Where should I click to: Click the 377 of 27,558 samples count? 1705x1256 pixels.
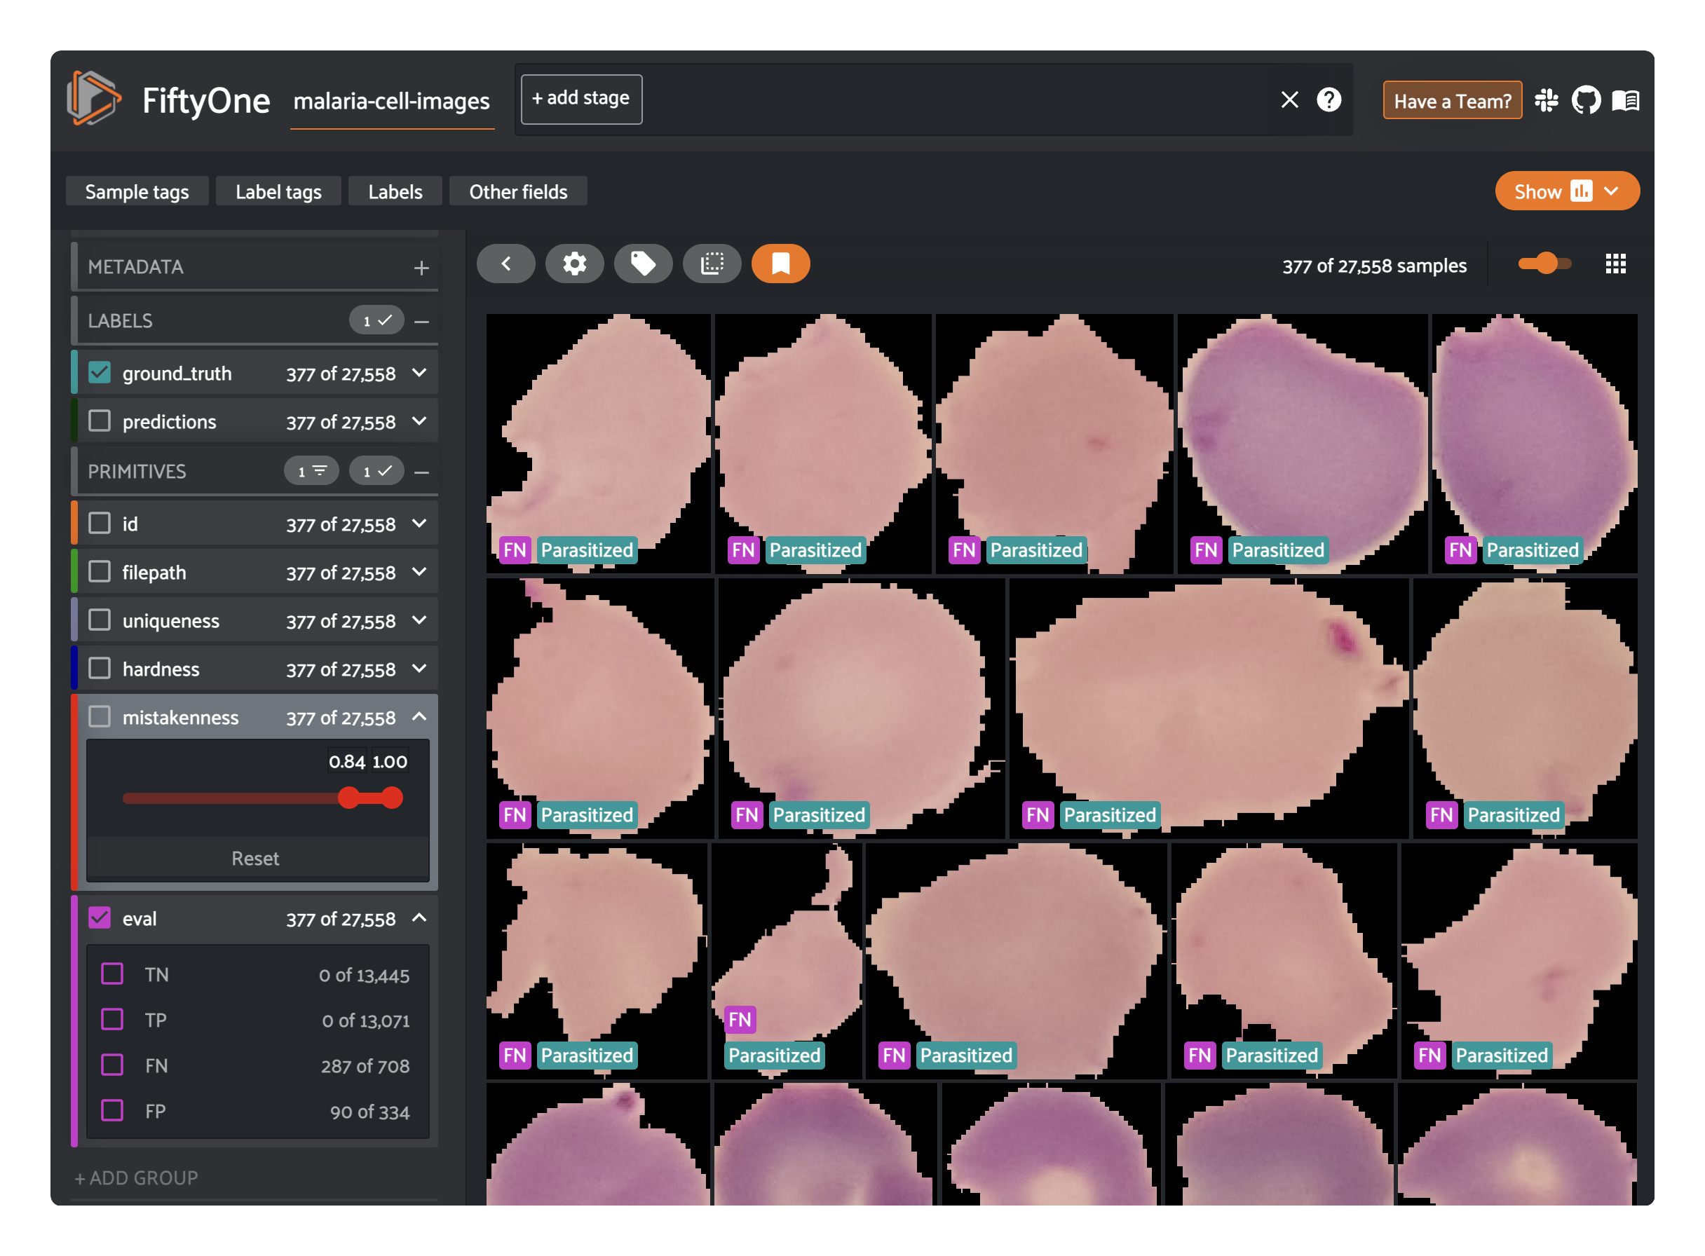click(x=1374, y=266)
